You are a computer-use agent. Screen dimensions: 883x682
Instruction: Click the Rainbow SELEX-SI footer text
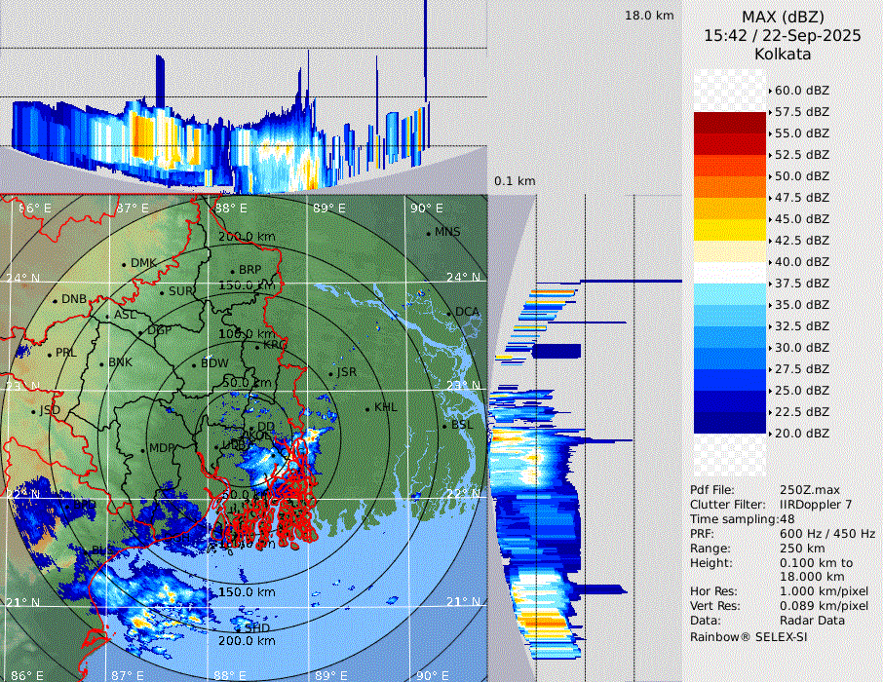749,636
